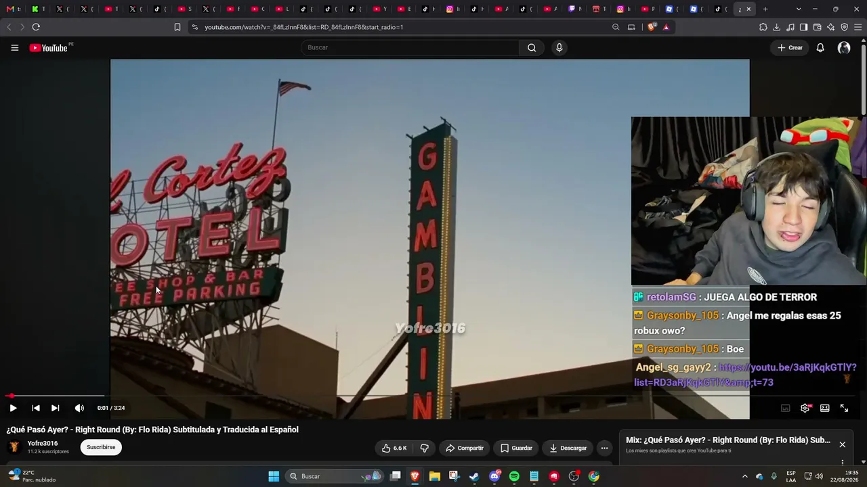
Task: Open the zoom indicator in address bar
Action: (616, 27)
